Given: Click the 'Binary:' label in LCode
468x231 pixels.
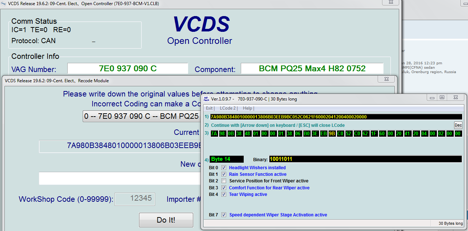Looking at the screenshot, I should click(260, 160).
